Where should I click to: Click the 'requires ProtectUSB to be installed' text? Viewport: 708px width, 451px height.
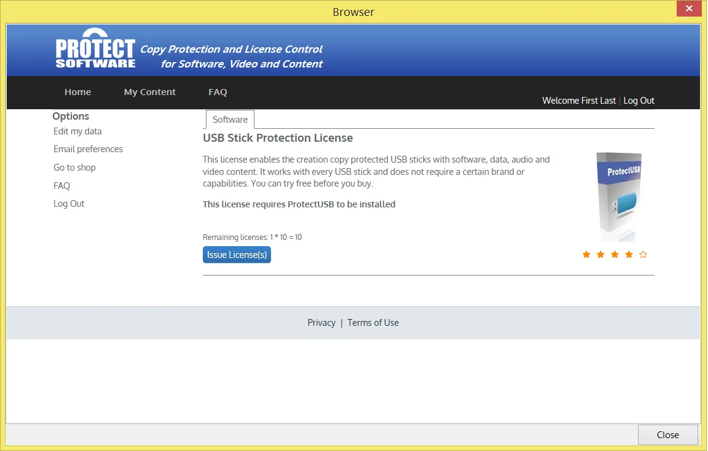[x=324, y=204]
